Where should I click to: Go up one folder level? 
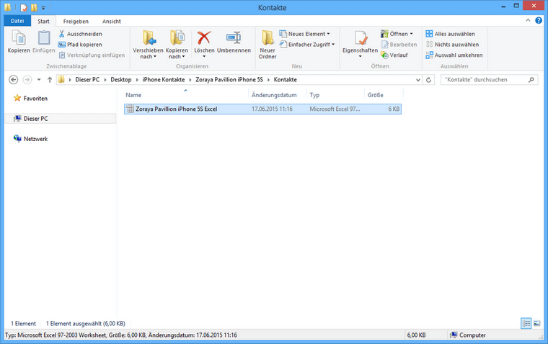pyautogui.click(x=50, y=80)
